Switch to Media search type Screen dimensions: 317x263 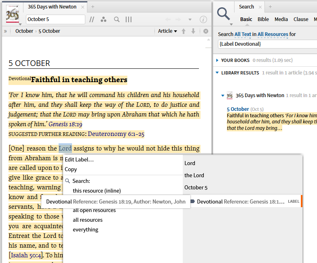(x=281, y=19)
